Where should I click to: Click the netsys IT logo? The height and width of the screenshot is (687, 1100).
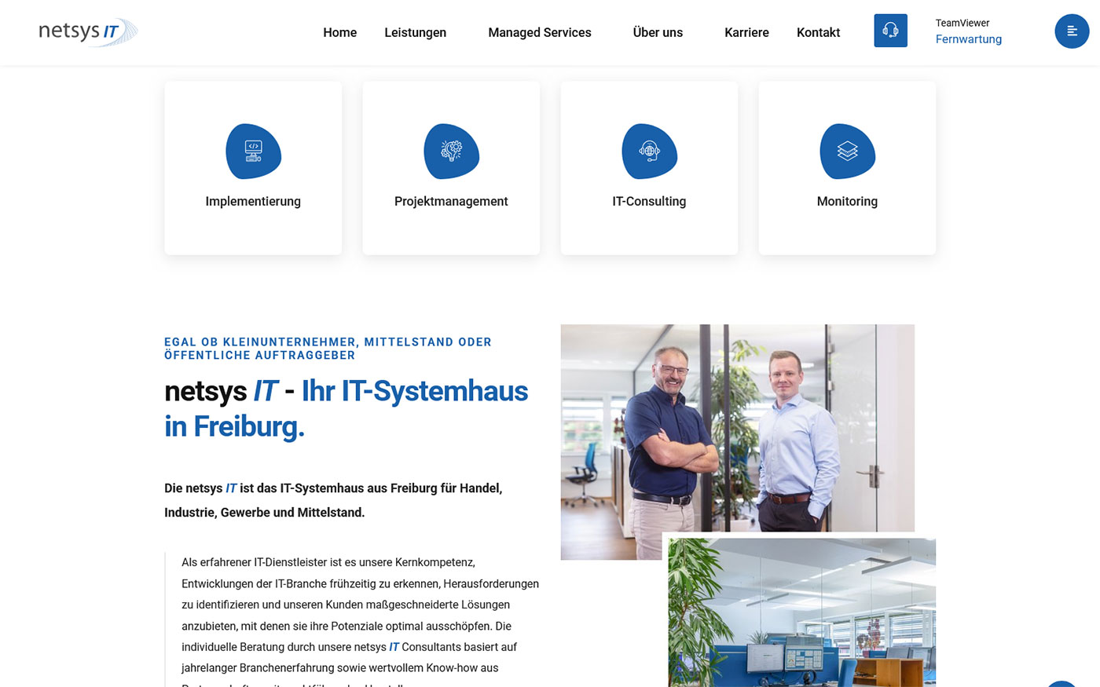pos(88,32)
